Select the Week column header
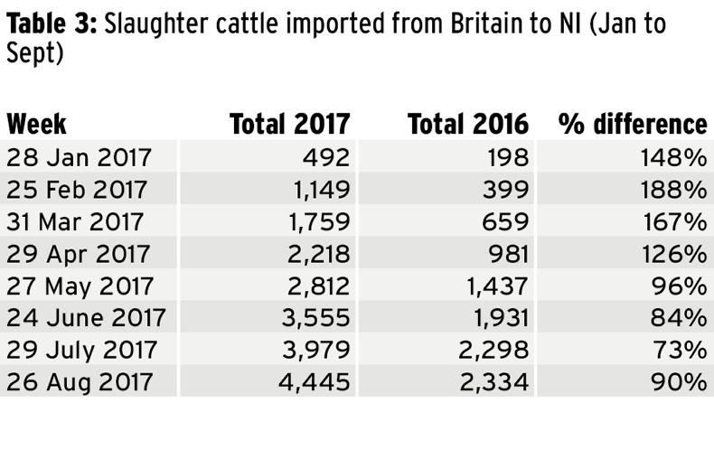Screen dimensions: 714x450 36,124
